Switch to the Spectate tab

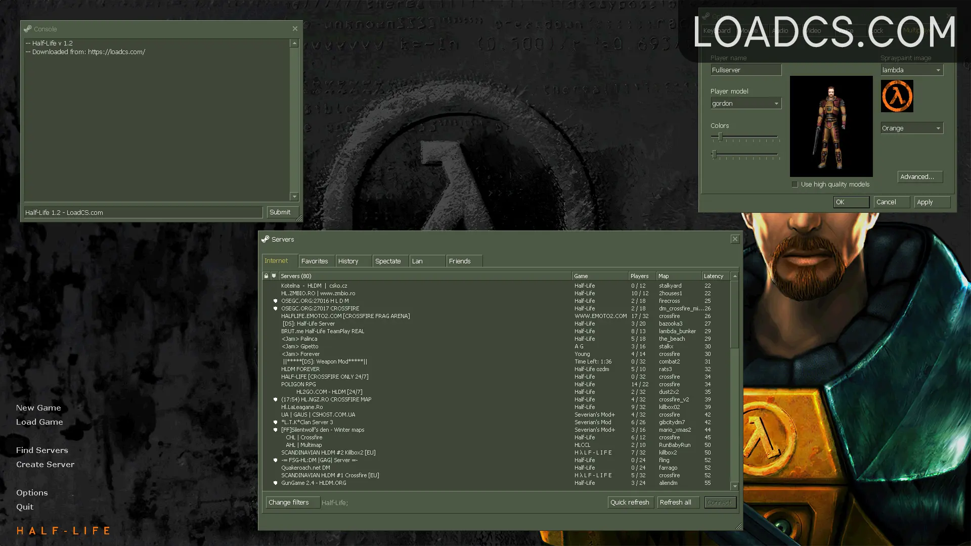[390, 261]
